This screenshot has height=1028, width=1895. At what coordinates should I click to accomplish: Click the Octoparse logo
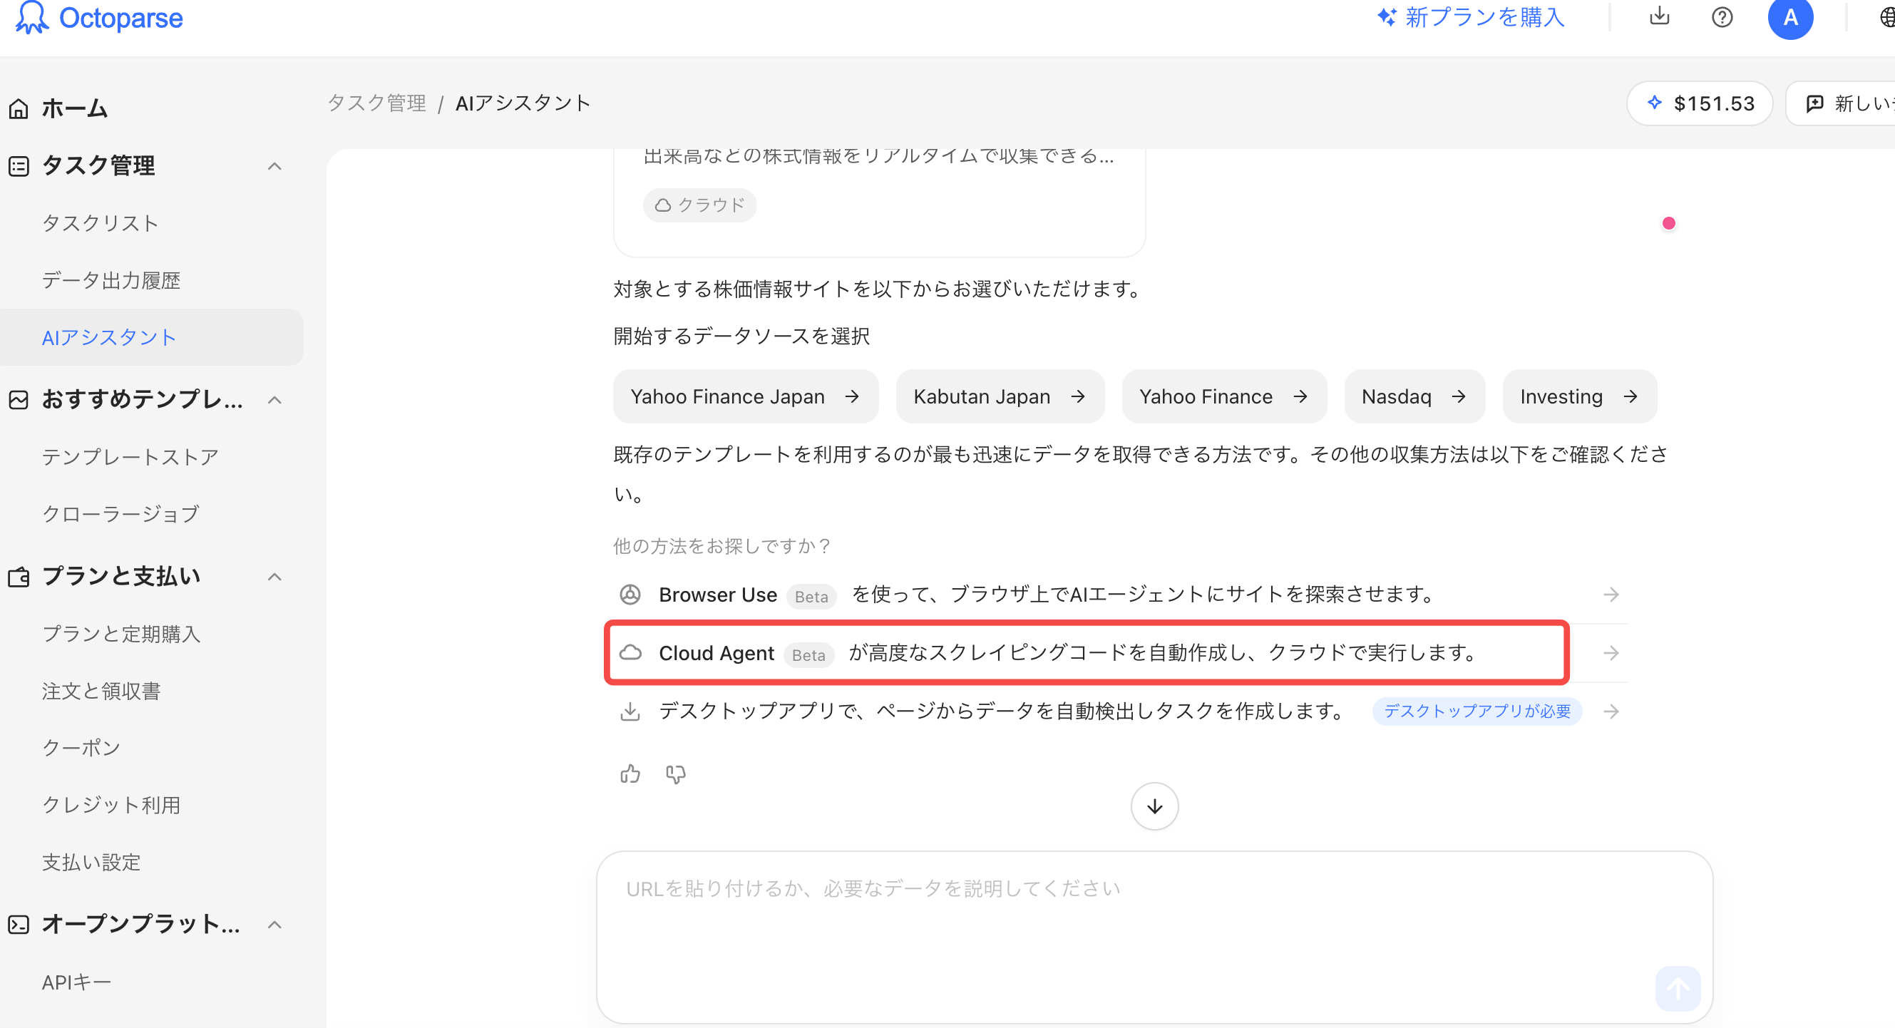pyautogui.click(x=98, y=18)
